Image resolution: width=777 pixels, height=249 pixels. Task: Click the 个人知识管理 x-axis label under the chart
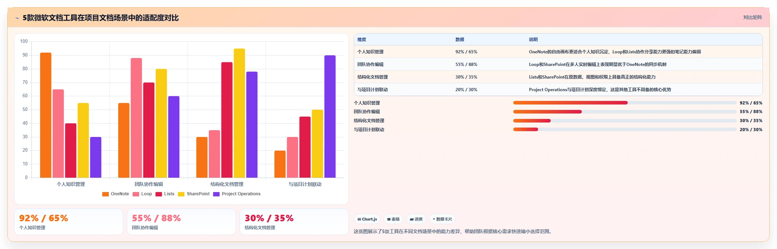pyautogui.click(x=71, y=184)
